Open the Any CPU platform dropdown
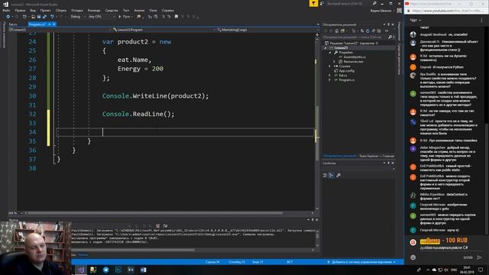 (102, 17)
